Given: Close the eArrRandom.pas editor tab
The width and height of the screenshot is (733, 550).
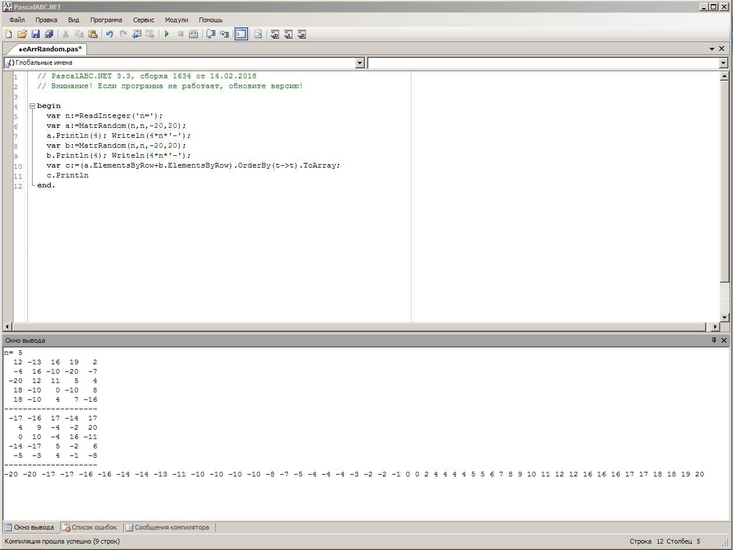Looking at the screenshot, I should click(x=722, y=49).
